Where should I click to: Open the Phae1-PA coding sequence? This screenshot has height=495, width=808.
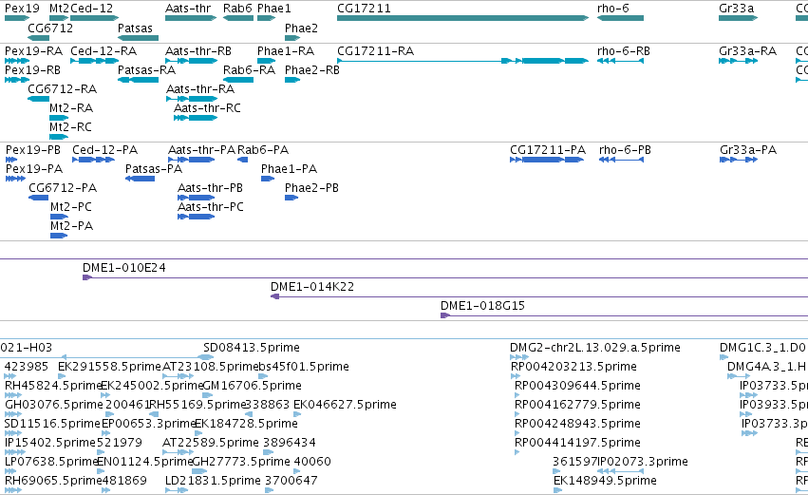[268, 179]
